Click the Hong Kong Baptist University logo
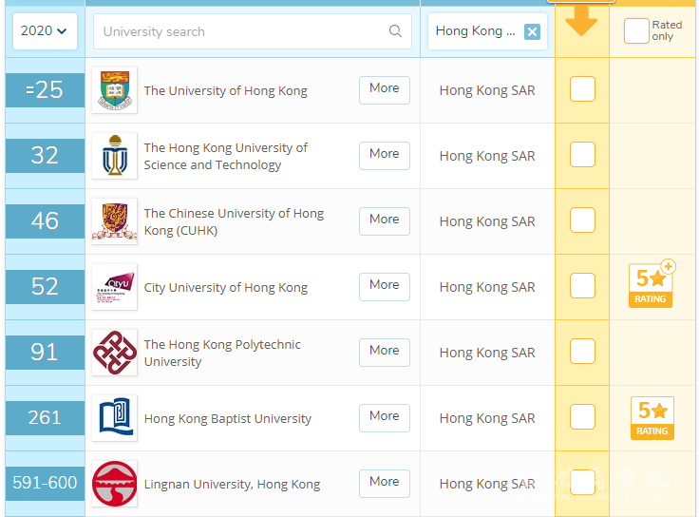The image size is (699, 517). click(115, 418)
